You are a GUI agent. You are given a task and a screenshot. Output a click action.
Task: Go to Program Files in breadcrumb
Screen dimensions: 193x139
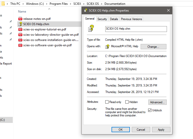coord(59,4)
